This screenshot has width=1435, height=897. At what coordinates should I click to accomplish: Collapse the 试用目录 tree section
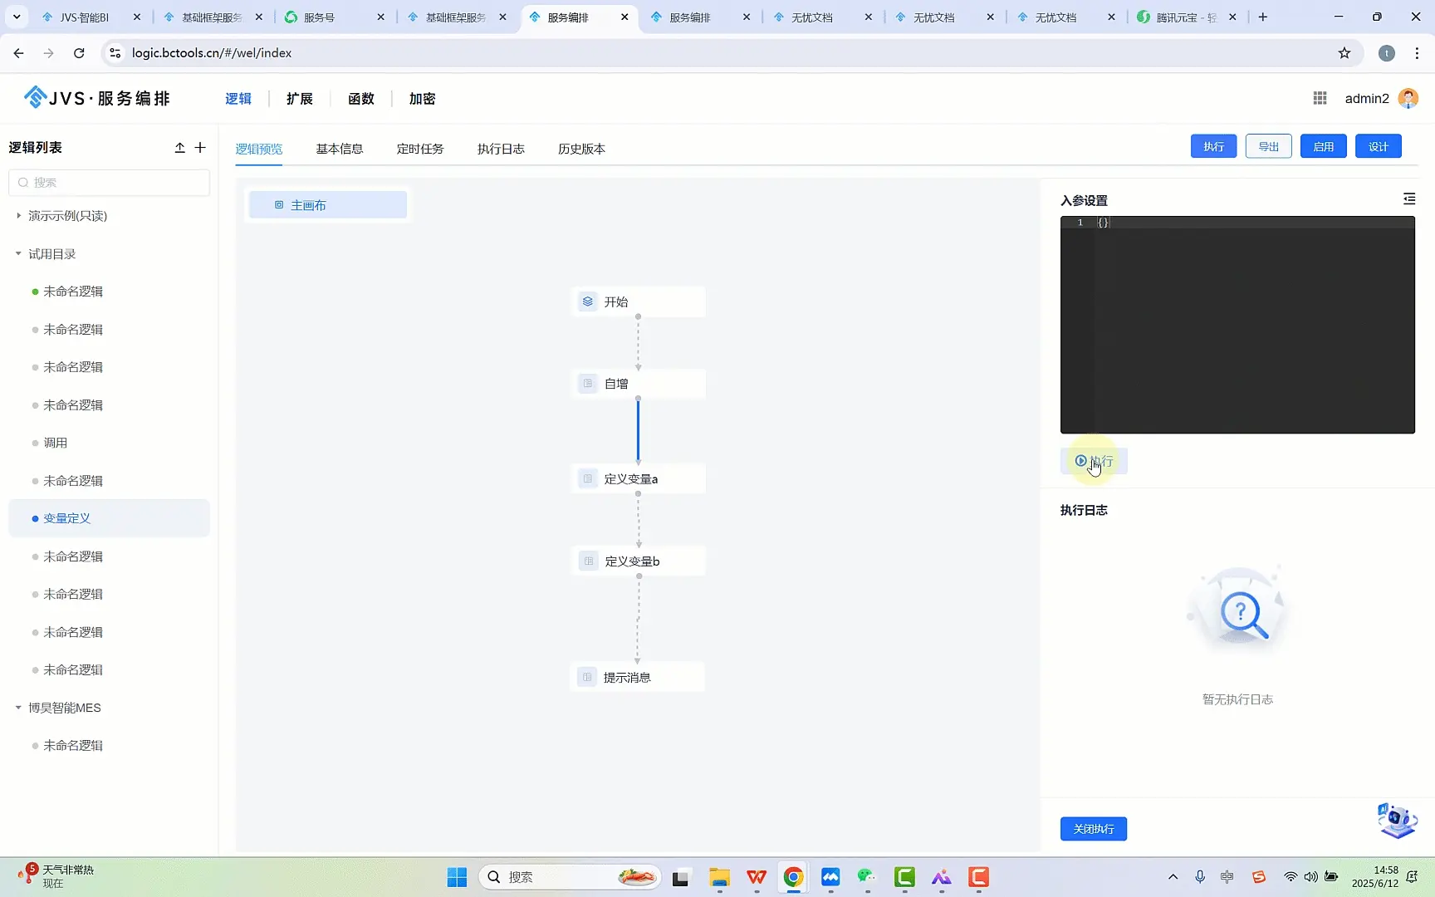18,253
